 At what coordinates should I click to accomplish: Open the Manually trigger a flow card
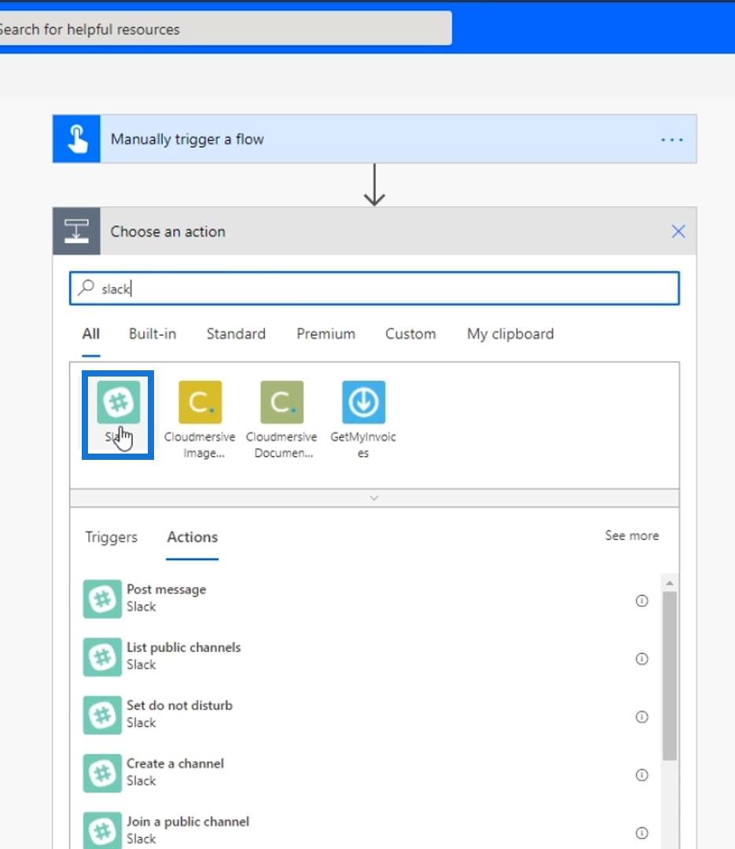pyautogui.click(x=374, y=138)
